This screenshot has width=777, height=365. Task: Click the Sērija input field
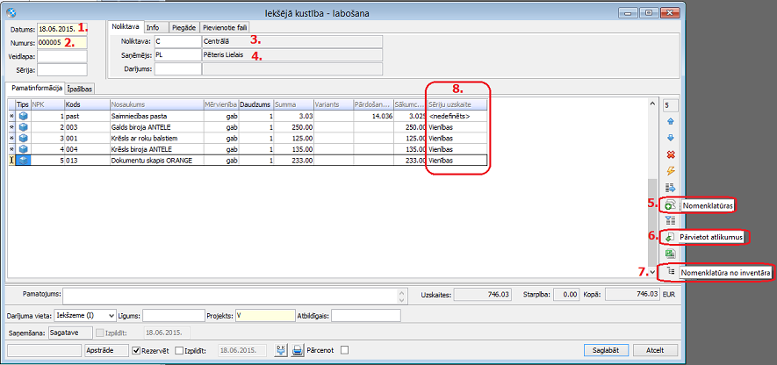(x=62, y=70)
